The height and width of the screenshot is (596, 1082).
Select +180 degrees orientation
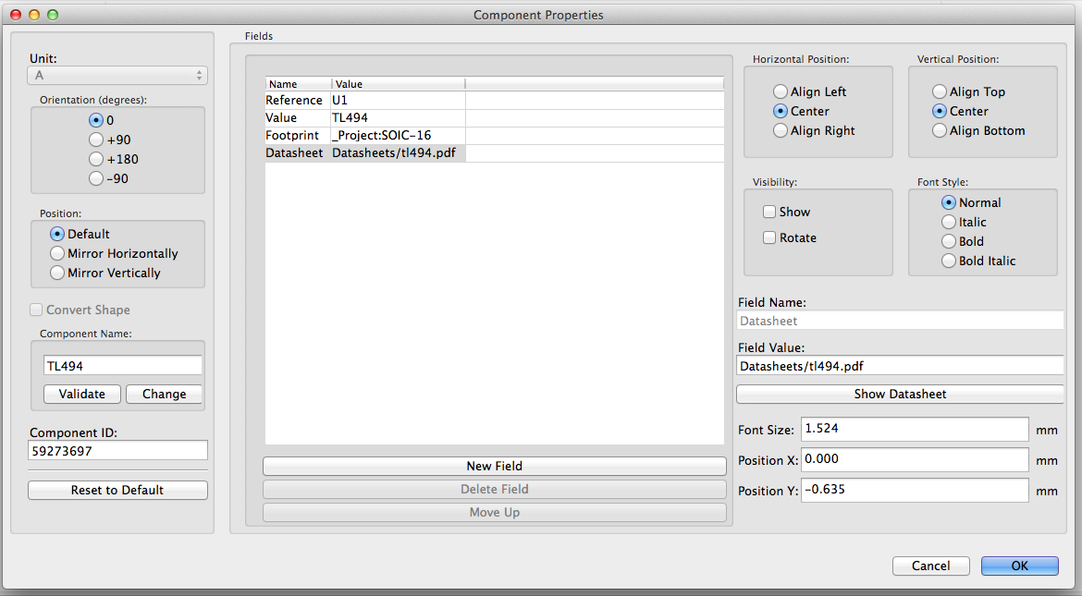(x=96, y=159)
